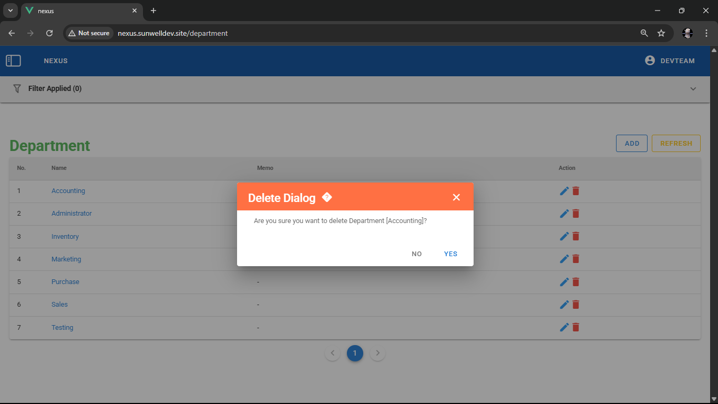The image size is (718, 404).
Task: Edit the Administrator department pencil icon
Action: click(564, 214)
